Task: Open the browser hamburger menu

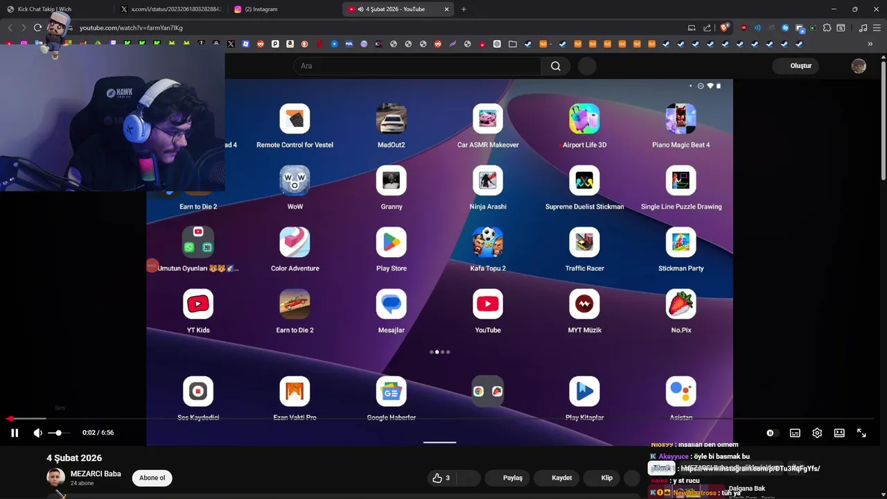Action: (877, 28)
